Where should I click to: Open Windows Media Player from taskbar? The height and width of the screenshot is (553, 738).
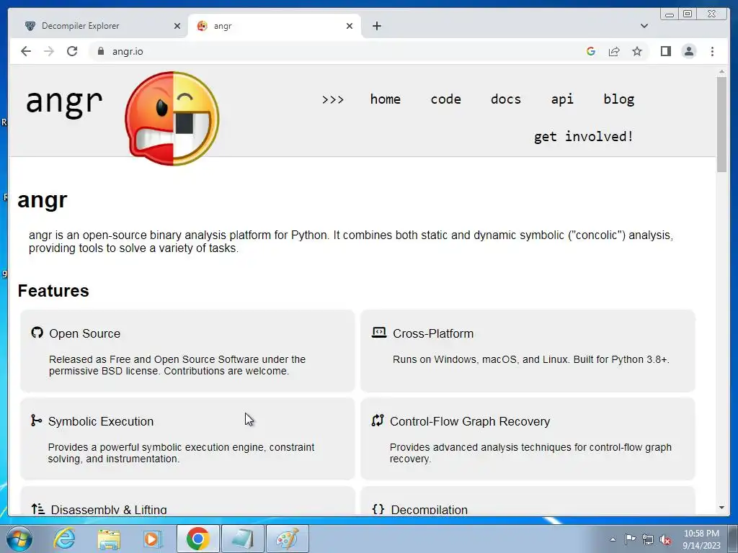[153, 539]
